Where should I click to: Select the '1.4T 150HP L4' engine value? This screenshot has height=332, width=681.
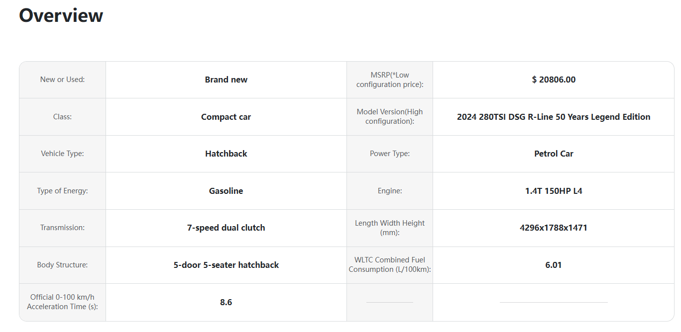[x=554, y=191]
